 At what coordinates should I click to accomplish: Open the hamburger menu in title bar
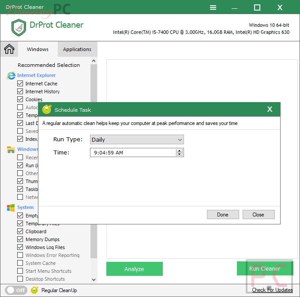(213, 7)
